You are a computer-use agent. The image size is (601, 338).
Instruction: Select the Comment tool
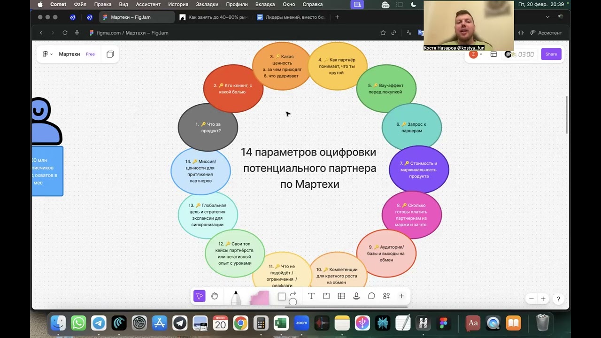[371, 296]
